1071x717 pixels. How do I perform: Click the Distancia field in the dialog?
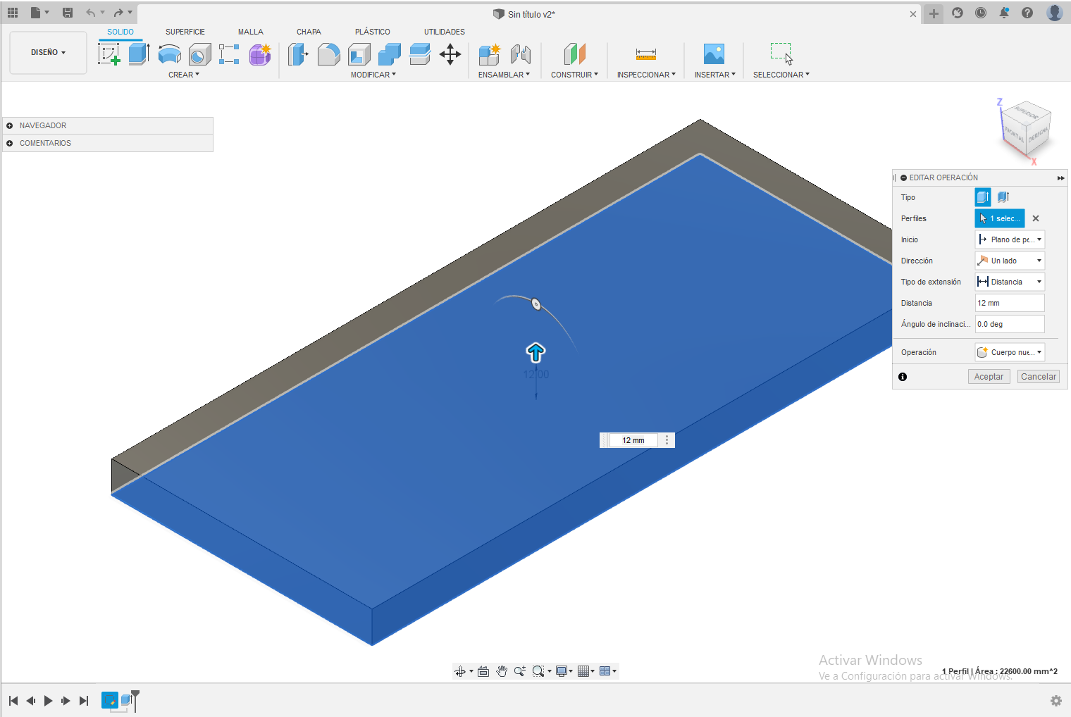(x=1010, y=303)
